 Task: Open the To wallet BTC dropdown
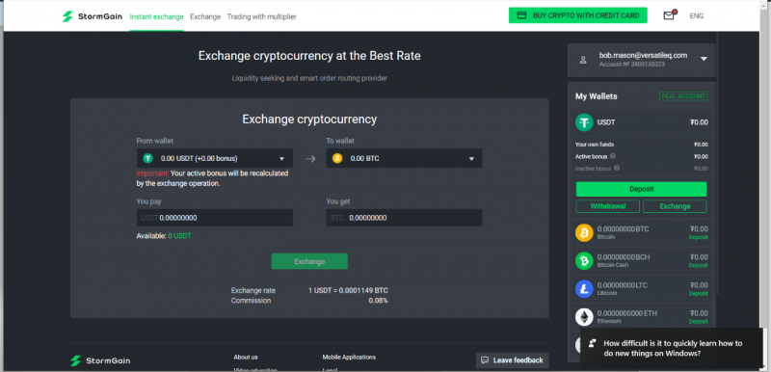click(404, 158)
